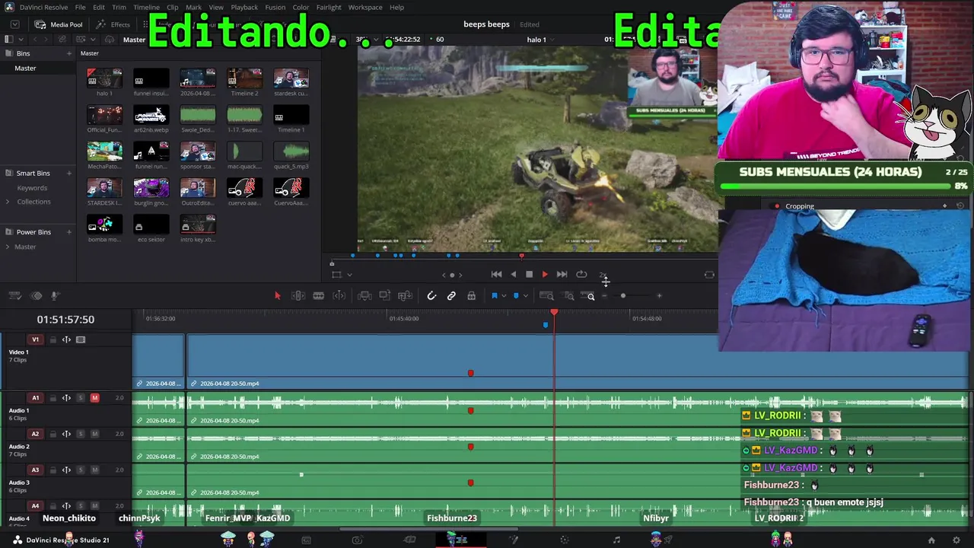Zoom out timeline with the minus icon
Image resolution: width=974 pixels, height=548 pixels.
coord(604,296)
